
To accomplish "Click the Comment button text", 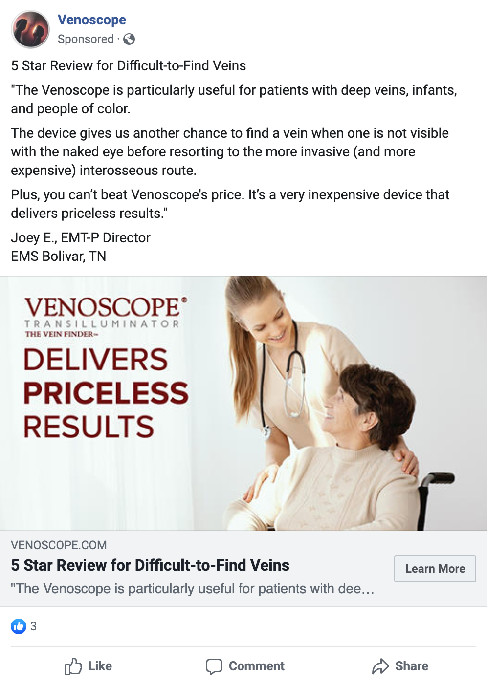I will 257,666.
